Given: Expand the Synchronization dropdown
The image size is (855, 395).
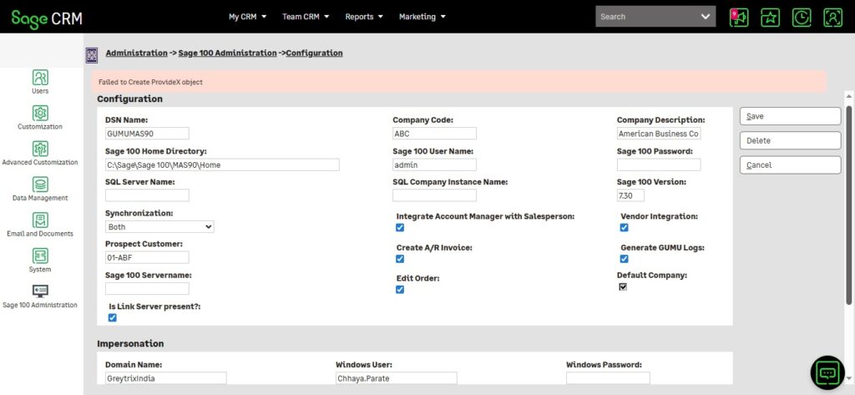Looking at the screenshot, I should click(159, 226).
